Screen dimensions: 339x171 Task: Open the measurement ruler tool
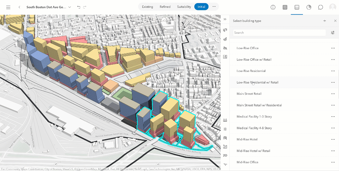[x=225, y=120]
